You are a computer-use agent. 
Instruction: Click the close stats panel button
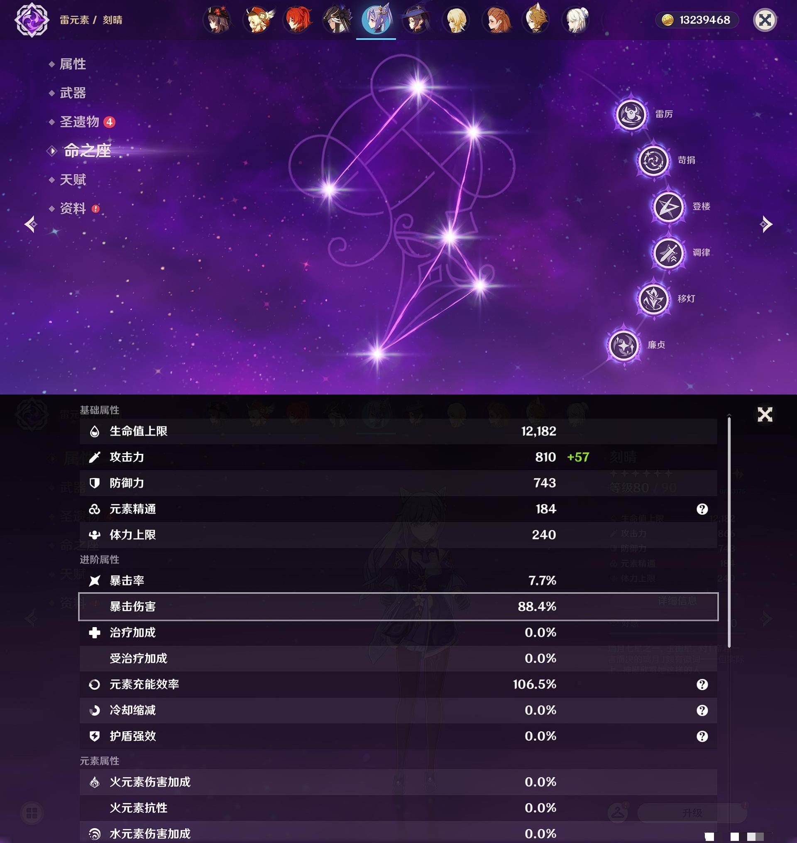click(765, 414)
